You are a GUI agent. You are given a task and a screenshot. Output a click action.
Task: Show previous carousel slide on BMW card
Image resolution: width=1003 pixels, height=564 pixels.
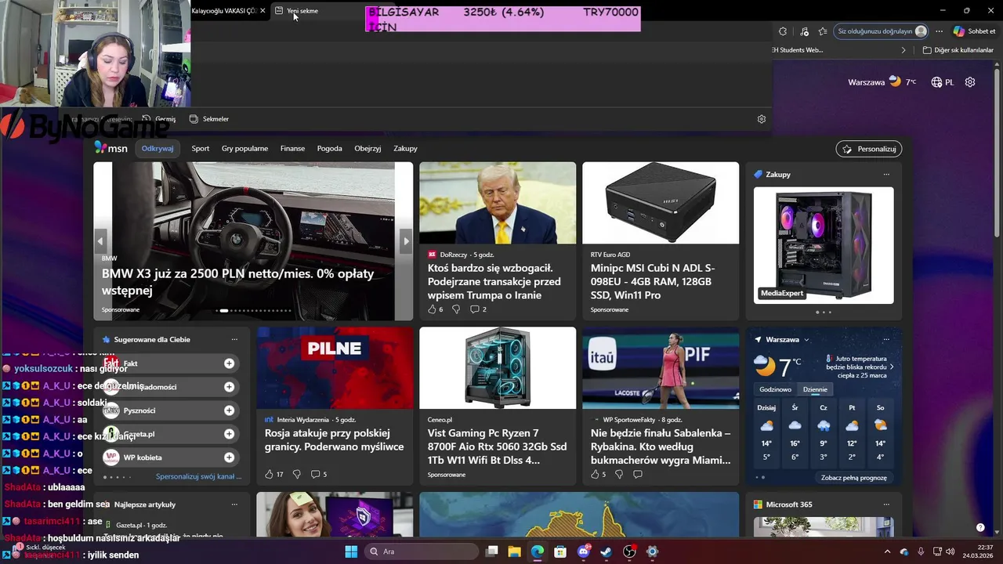[x=100, y=240]
